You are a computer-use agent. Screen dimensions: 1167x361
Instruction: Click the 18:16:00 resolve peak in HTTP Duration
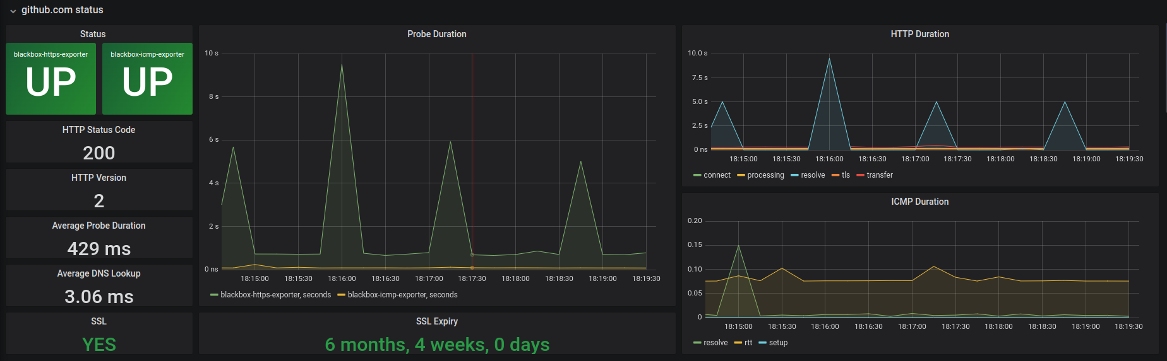[x=829, y=59]
